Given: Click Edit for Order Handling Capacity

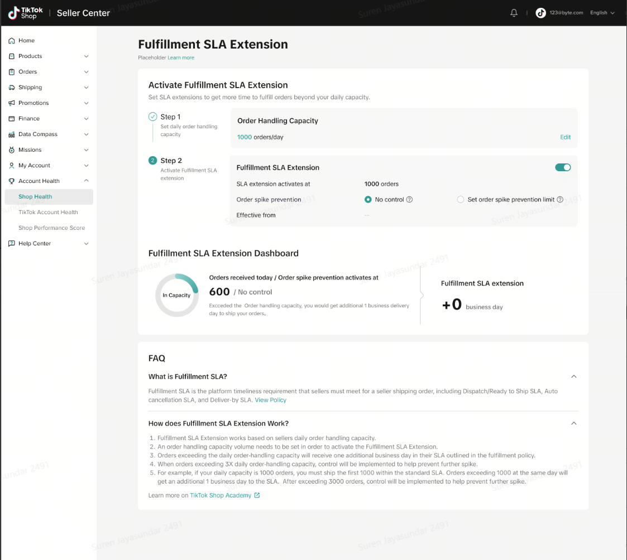Looking at the screenshot, I should point(565,137).
